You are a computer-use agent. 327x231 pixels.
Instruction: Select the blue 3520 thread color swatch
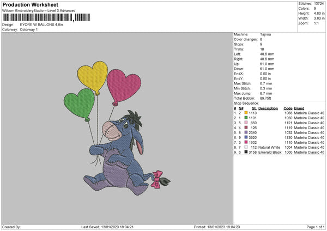[x=246, y=137]
